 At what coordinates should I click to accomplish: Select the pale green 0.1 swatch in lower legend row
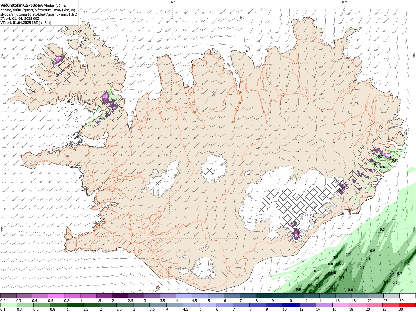pos(9,305)
